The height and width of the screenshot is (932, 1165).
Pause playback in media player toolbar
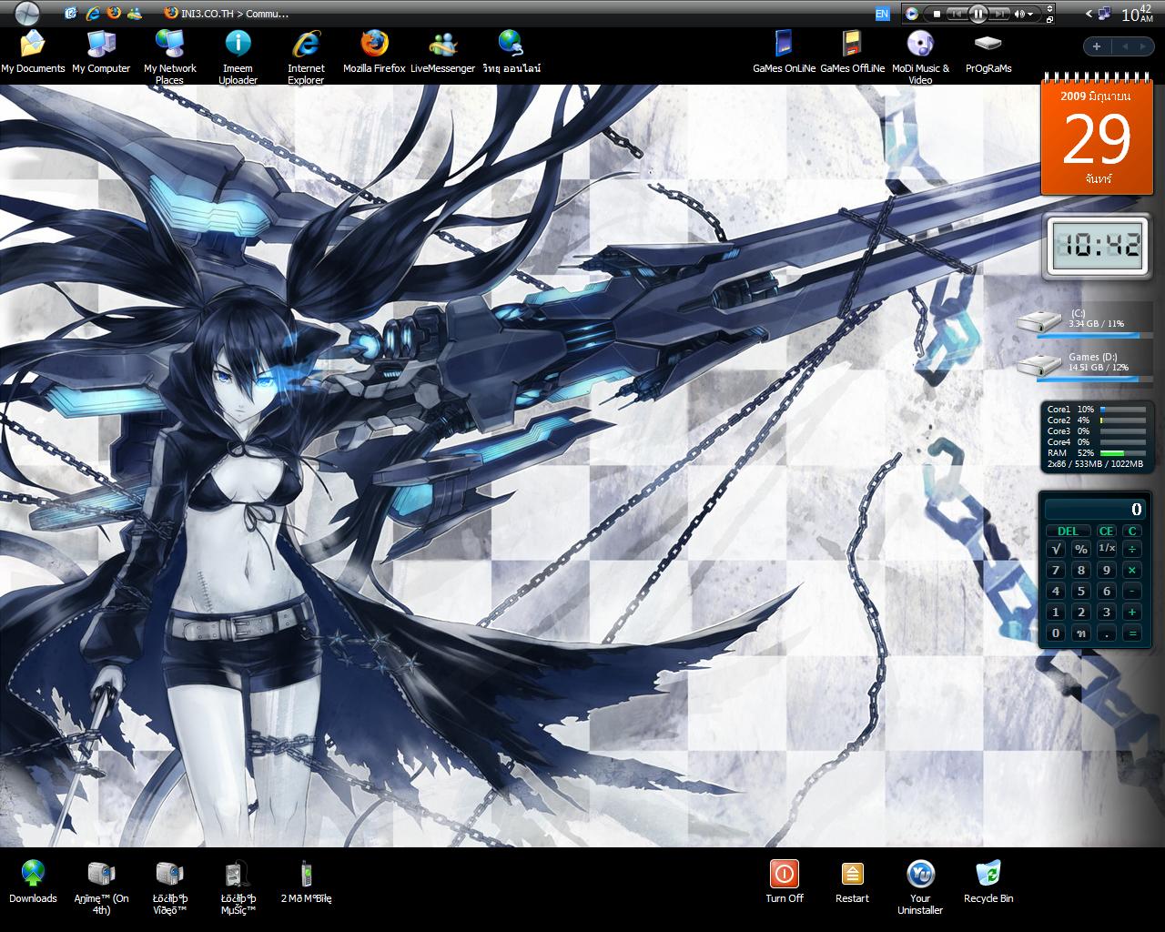pos(978,14)
